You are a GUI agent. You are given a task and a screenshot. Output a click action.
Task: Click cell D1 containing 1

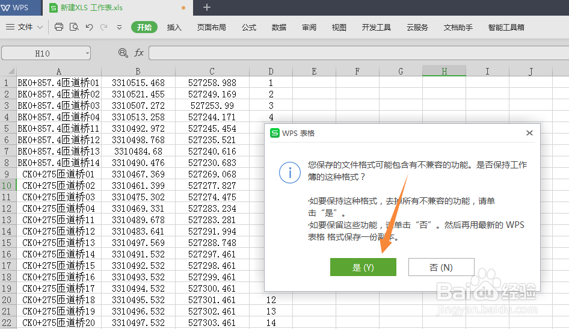click(271, 83)
